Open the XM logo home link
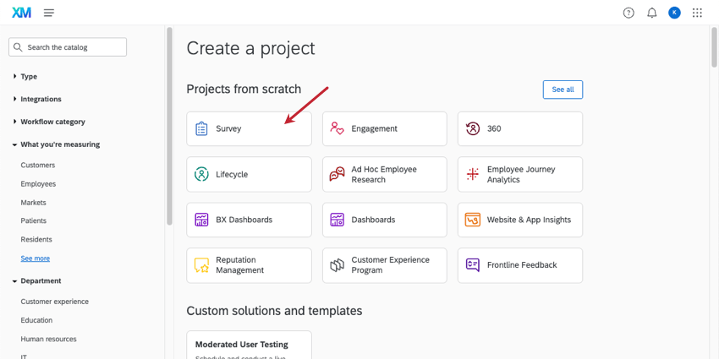The height and width of the screenshot is (359, 719). [x=20, y=13]
